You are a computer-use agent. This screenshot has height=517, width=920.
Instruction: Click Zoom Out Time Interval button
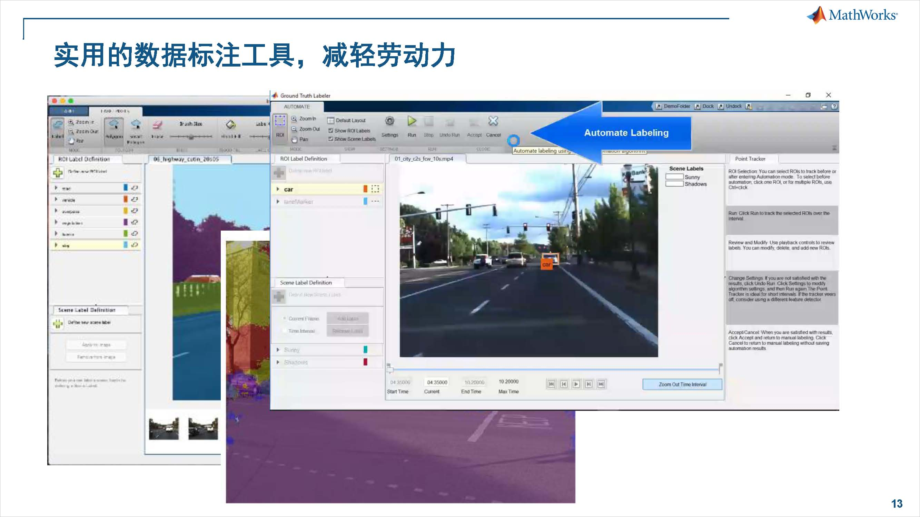(682, 385)
